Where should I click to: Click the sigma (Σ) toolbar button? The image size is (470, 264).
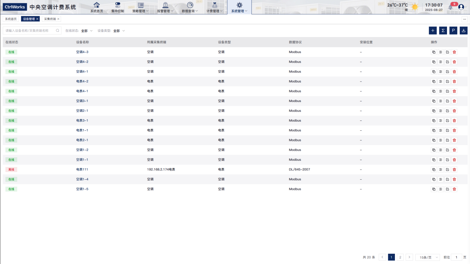tap(443, 31)
